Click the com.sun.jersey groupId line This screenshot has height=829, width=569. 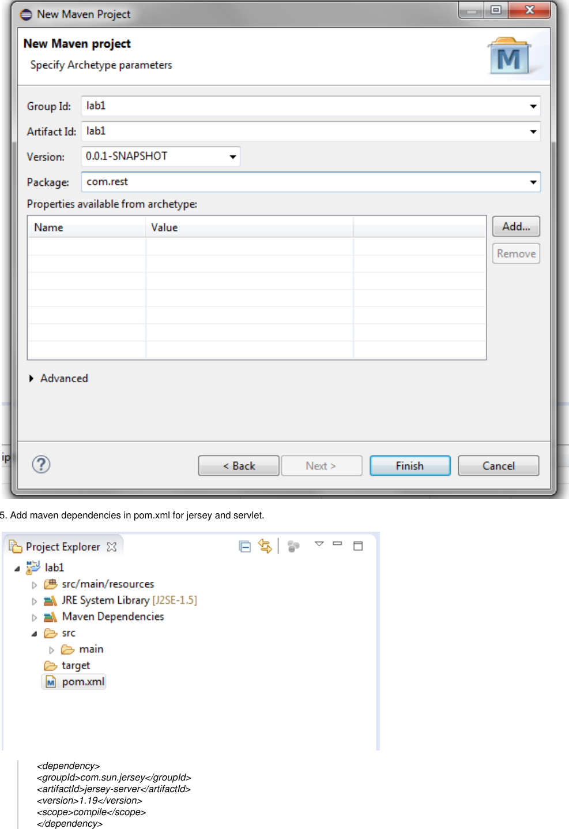tap(114, 778)
